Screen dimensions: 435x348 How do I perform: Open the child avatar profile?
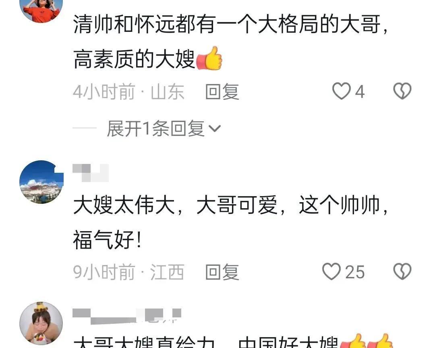point(41,323)
